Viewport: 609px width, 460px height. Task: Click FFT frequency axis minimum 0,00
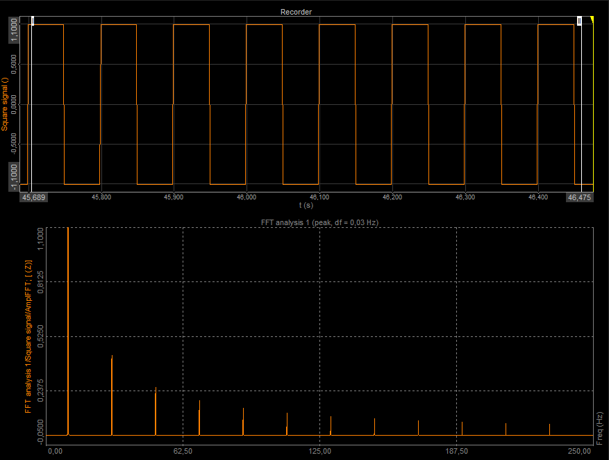tap(55, 451)
